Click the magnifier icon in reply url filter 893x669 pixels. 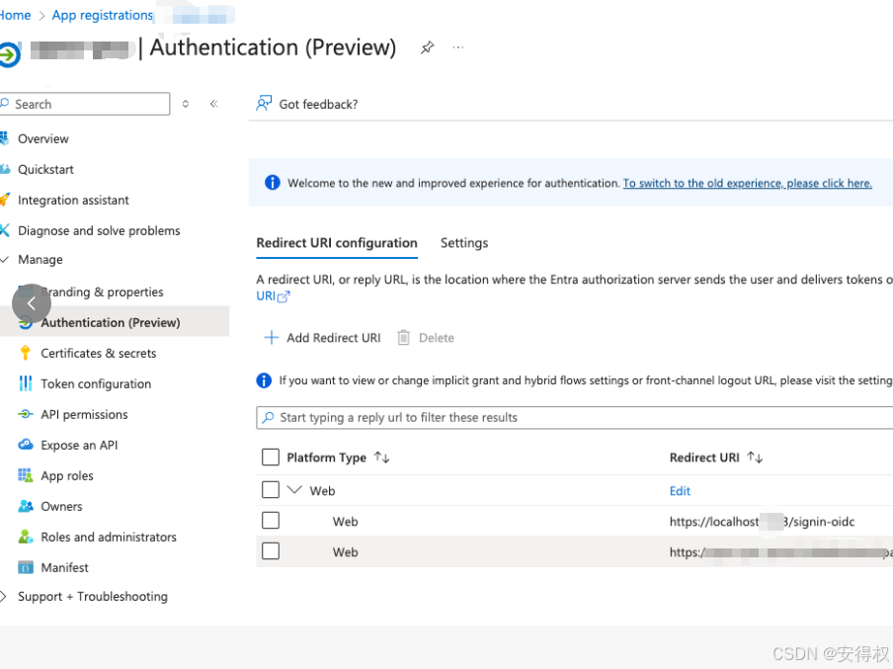tap(268, 417)
